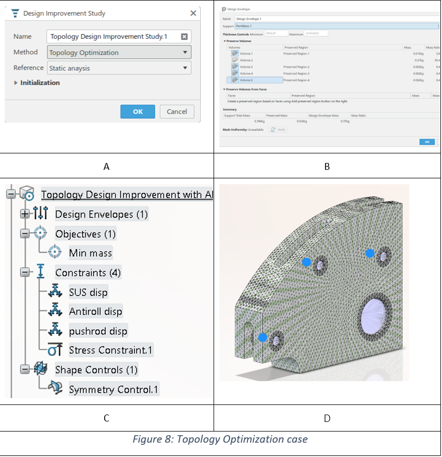Expand the Initialization section

16,83
